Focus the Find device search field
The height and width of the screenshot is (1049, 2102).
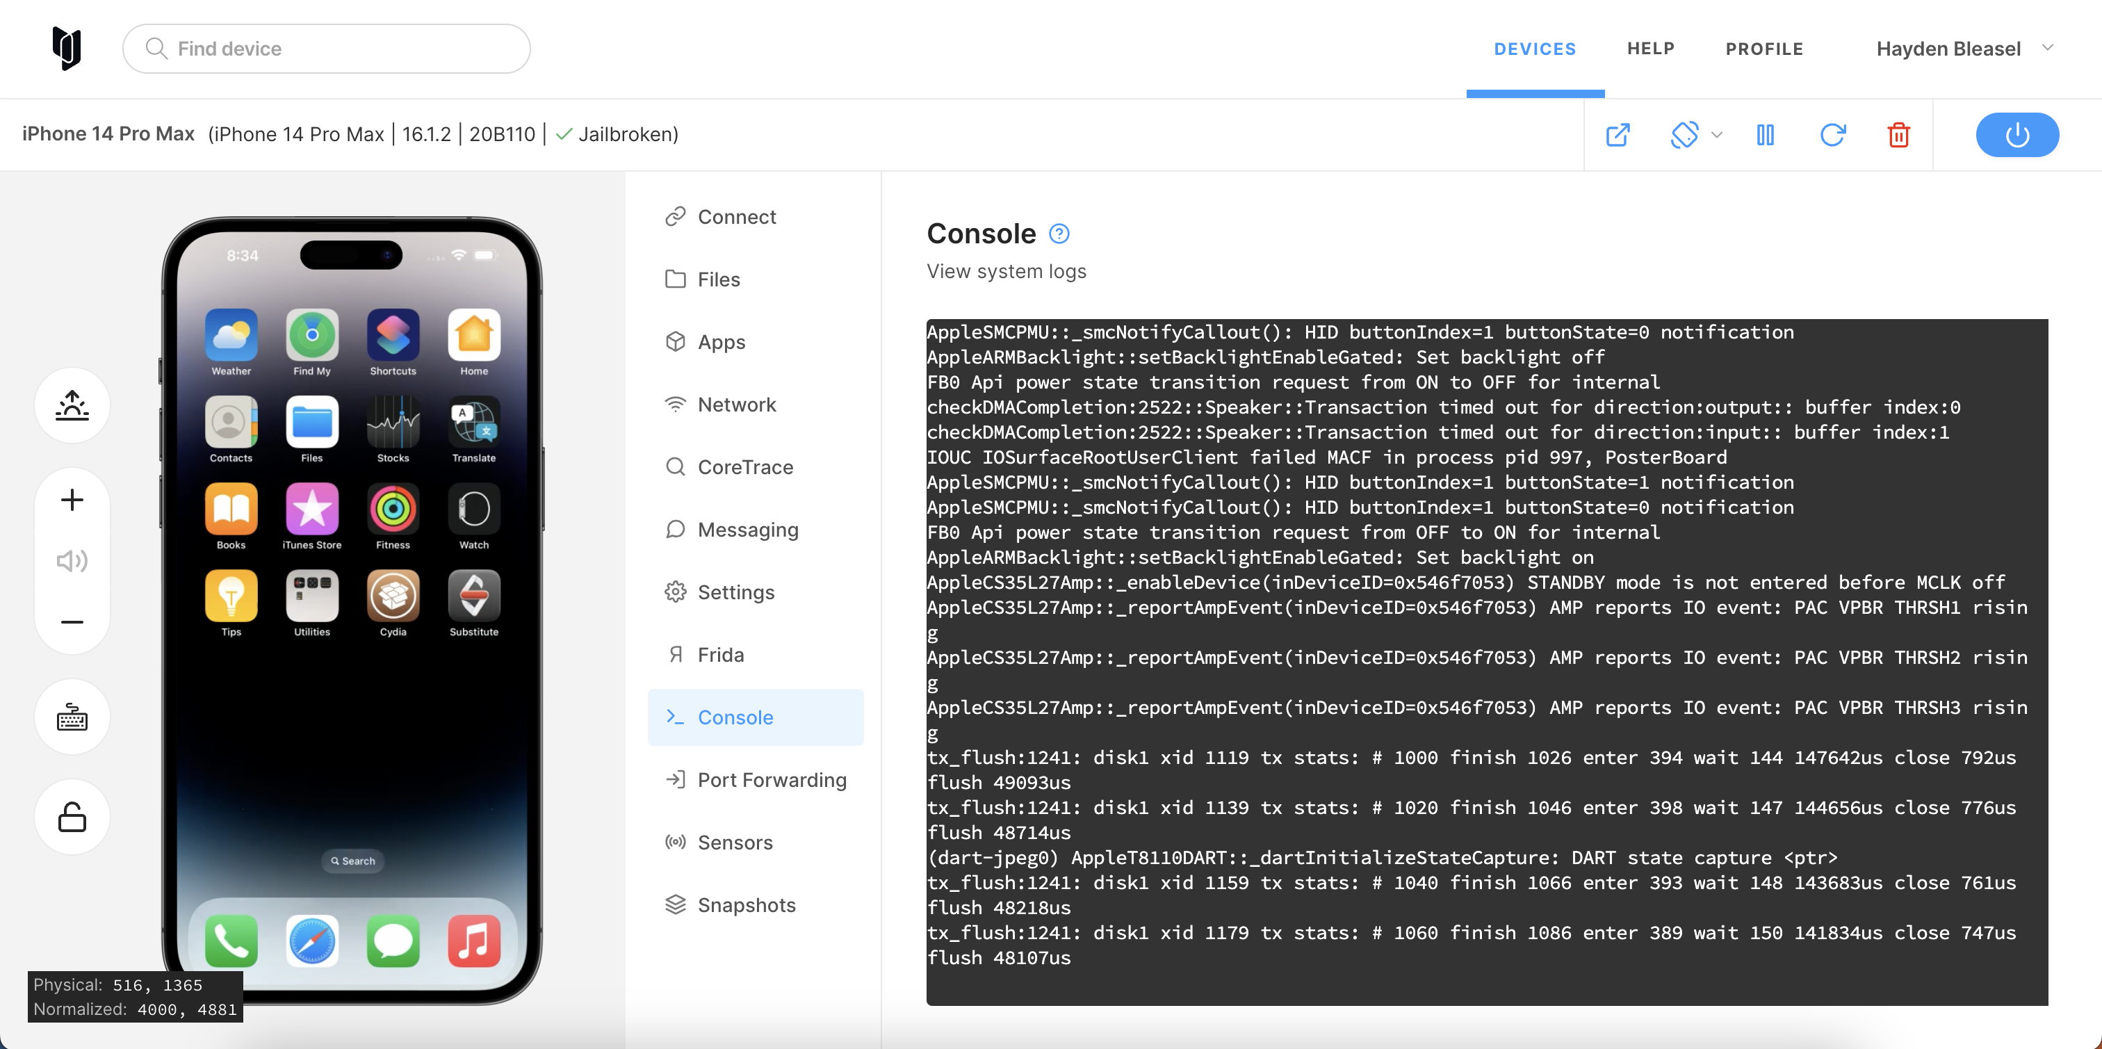327,49
